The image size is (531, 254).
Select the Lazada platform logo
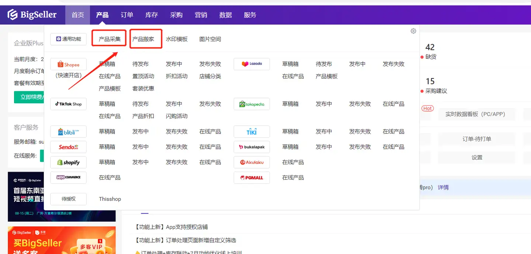[252, 64]
